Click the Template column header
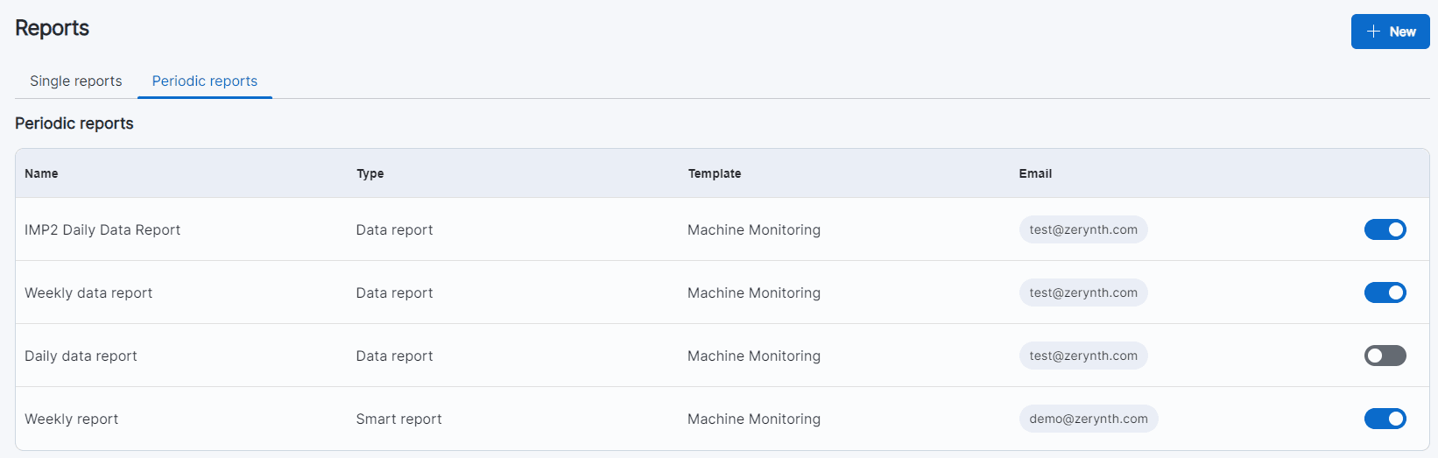This screenshot has height=458, width=1438. pos(714,173)
